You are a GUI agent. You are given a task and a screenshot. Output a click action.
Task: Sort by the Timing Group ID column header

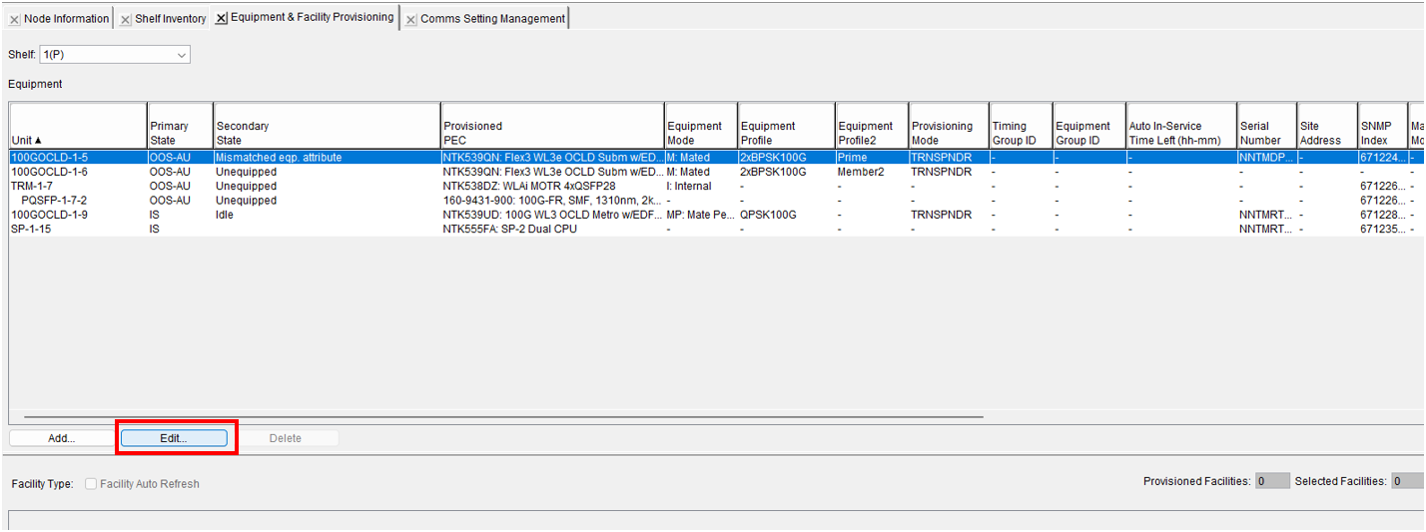(x=1021, y=126)
